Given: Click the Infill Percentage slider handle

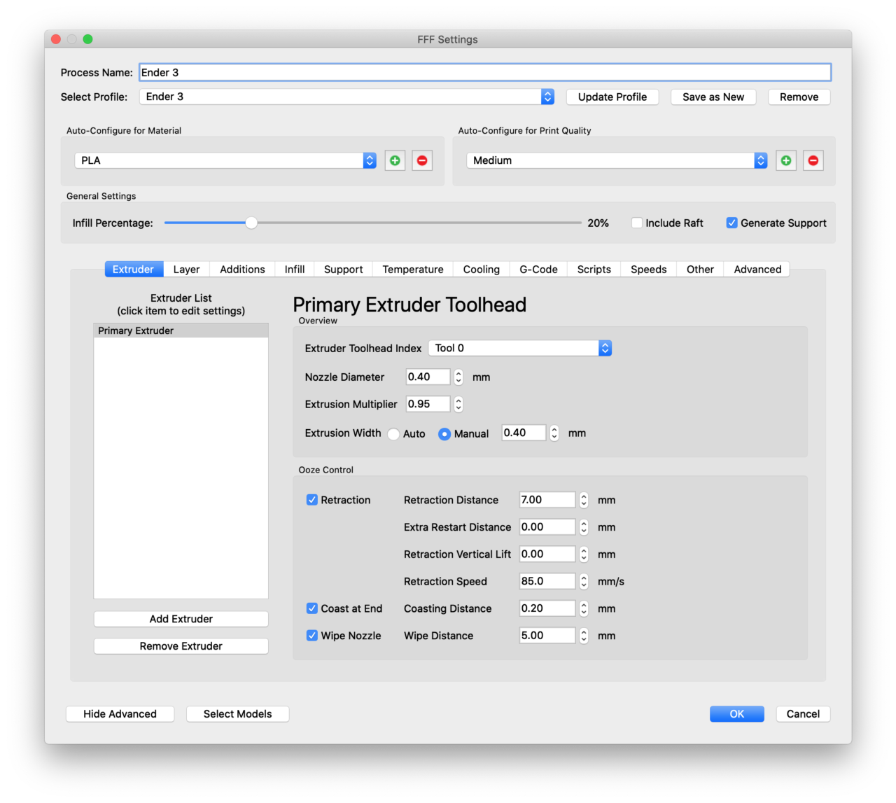Looking at the screenshot, I should 251,223.
